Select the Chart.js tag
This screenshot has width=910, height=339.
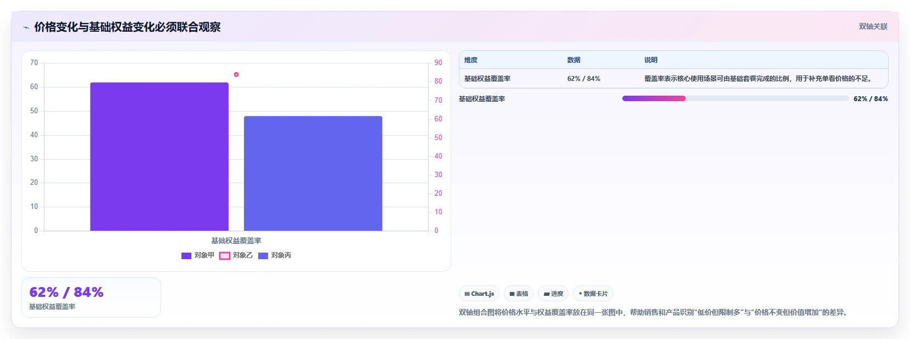479,294
